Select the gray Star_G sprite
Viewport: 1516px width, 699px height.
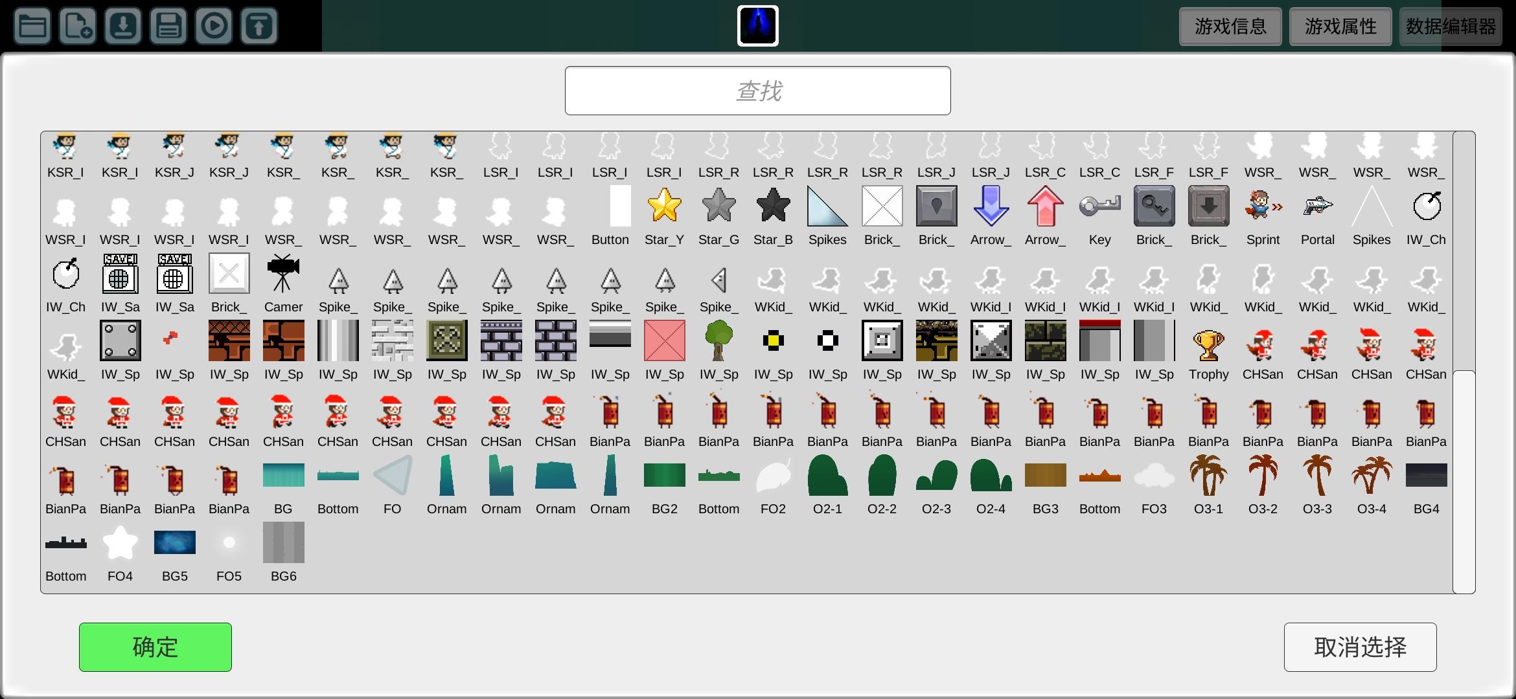click(719, 206)
